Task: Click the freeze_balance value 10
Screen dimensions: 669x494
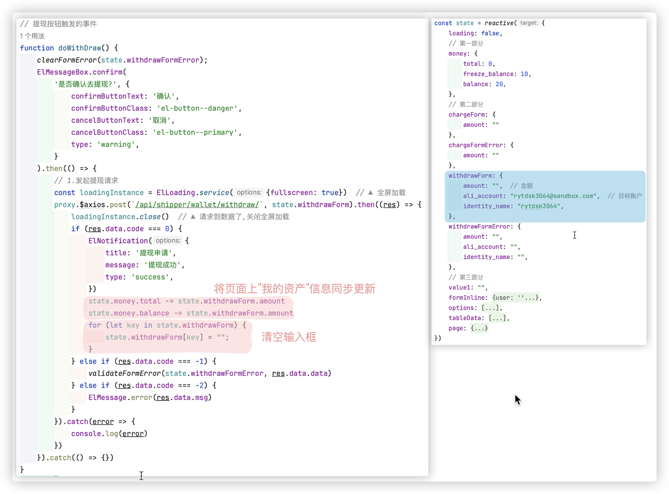Action: [x=524, y=74]
